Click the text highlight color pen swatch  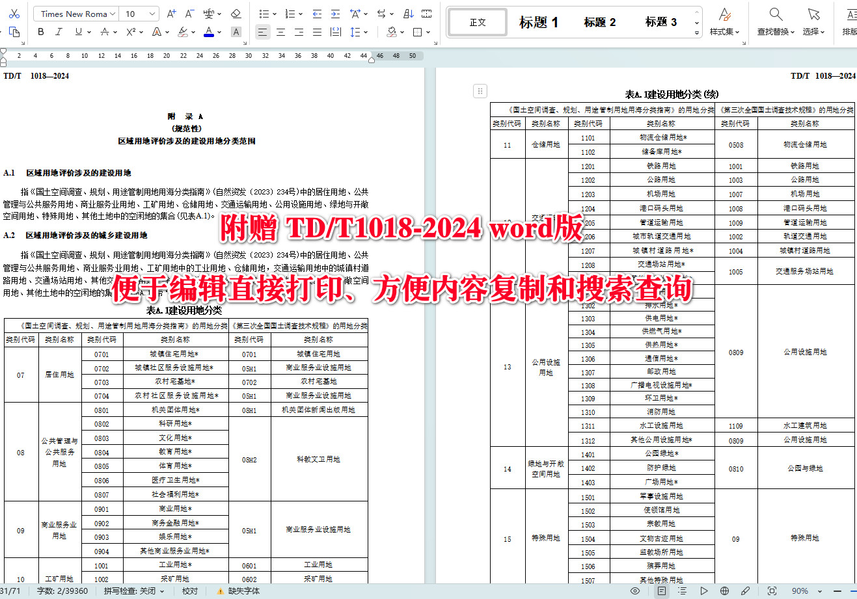pos(183,32)
